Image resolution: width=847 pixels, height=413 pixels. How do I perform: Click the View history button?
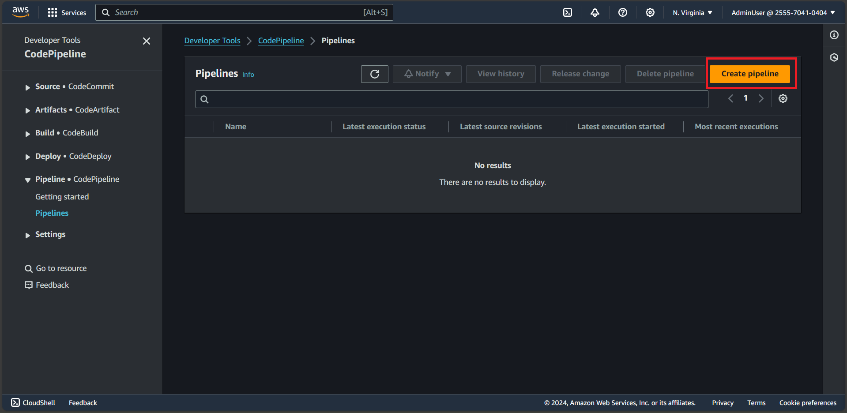[x=501, y=74]
